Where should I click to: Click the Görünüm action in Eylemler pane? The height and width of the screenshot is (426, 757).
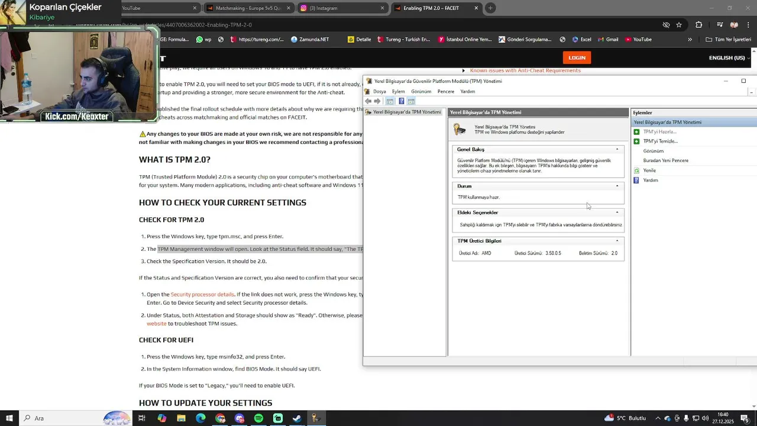click(x=653, y=151)
